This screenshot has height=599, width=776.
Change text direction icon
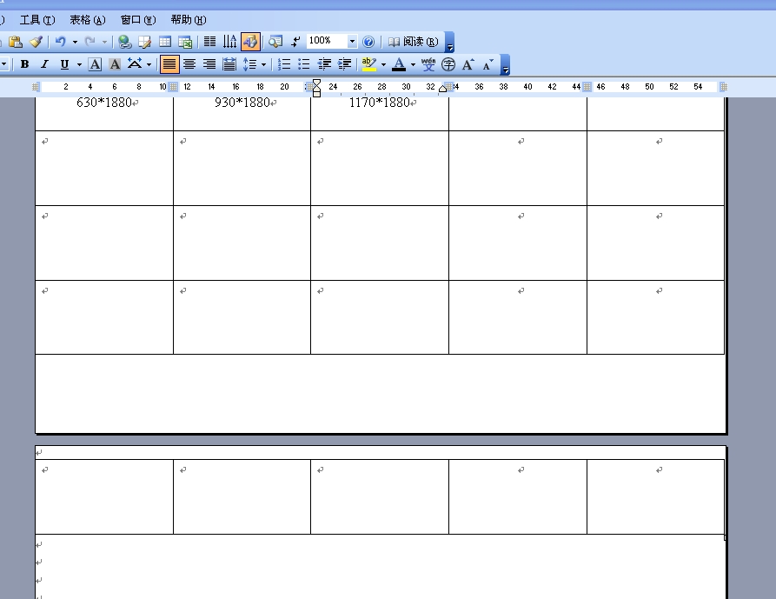point(229,42)
